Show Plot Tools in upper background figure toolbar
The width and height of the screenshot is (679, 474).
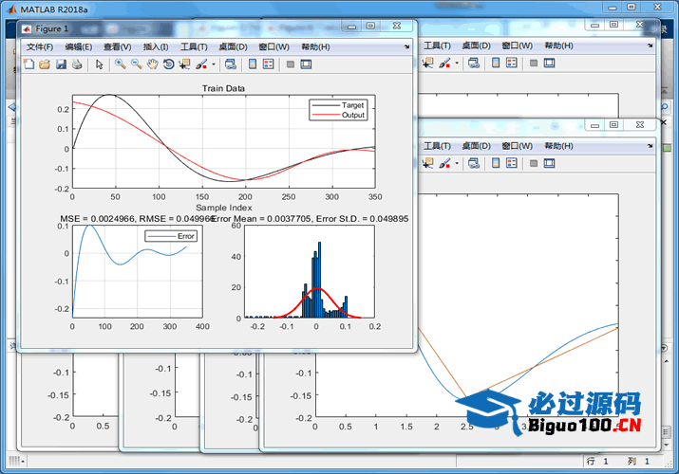(x=550, y=64)
